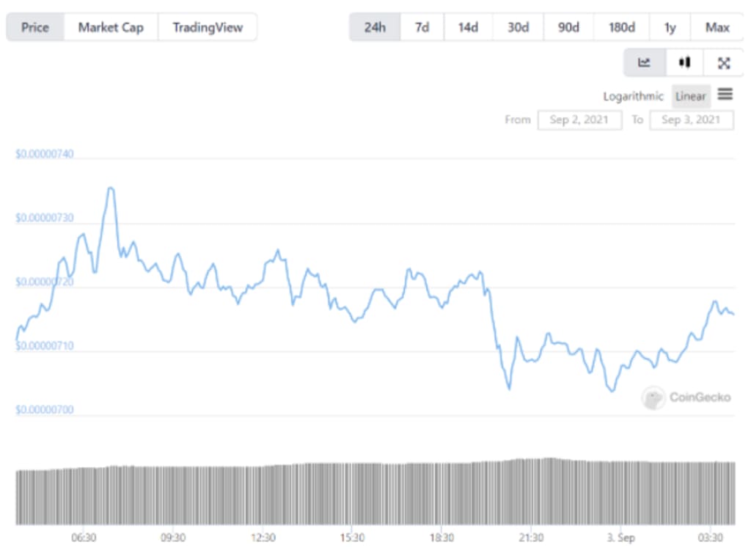Set range to 1y
The width and height of the screenshot is (751, 550).
click(670, 27)
